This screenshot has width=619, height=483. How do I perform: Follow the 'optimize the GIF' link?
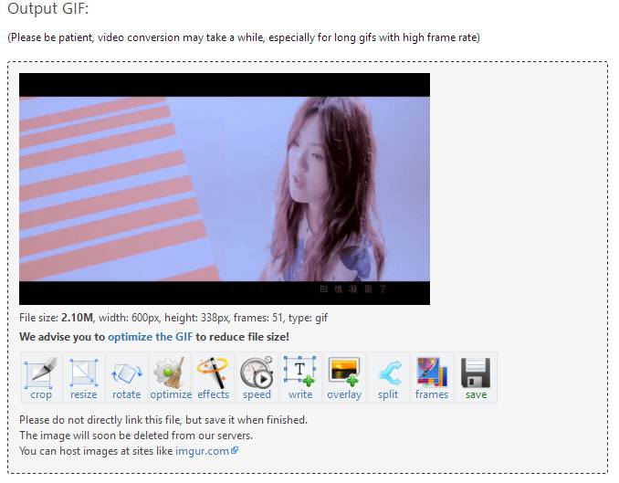[x=151, y=337]
